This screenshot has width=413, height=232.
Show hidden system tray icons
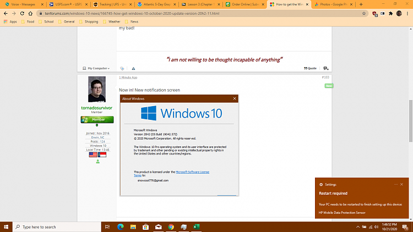pos(358,227)
